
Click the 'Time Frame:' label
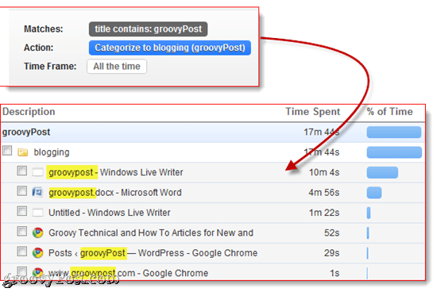click(50, 66)
